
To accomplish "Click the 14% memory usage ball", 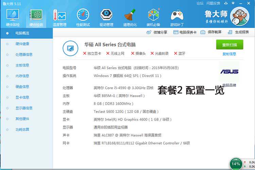I will [236, 164].
